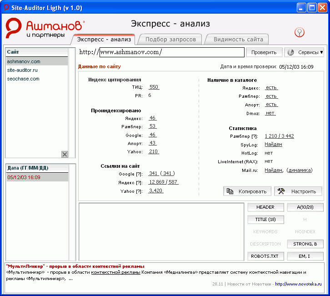
Task: Click the empty results text area
Action: [x=161, y=232]
